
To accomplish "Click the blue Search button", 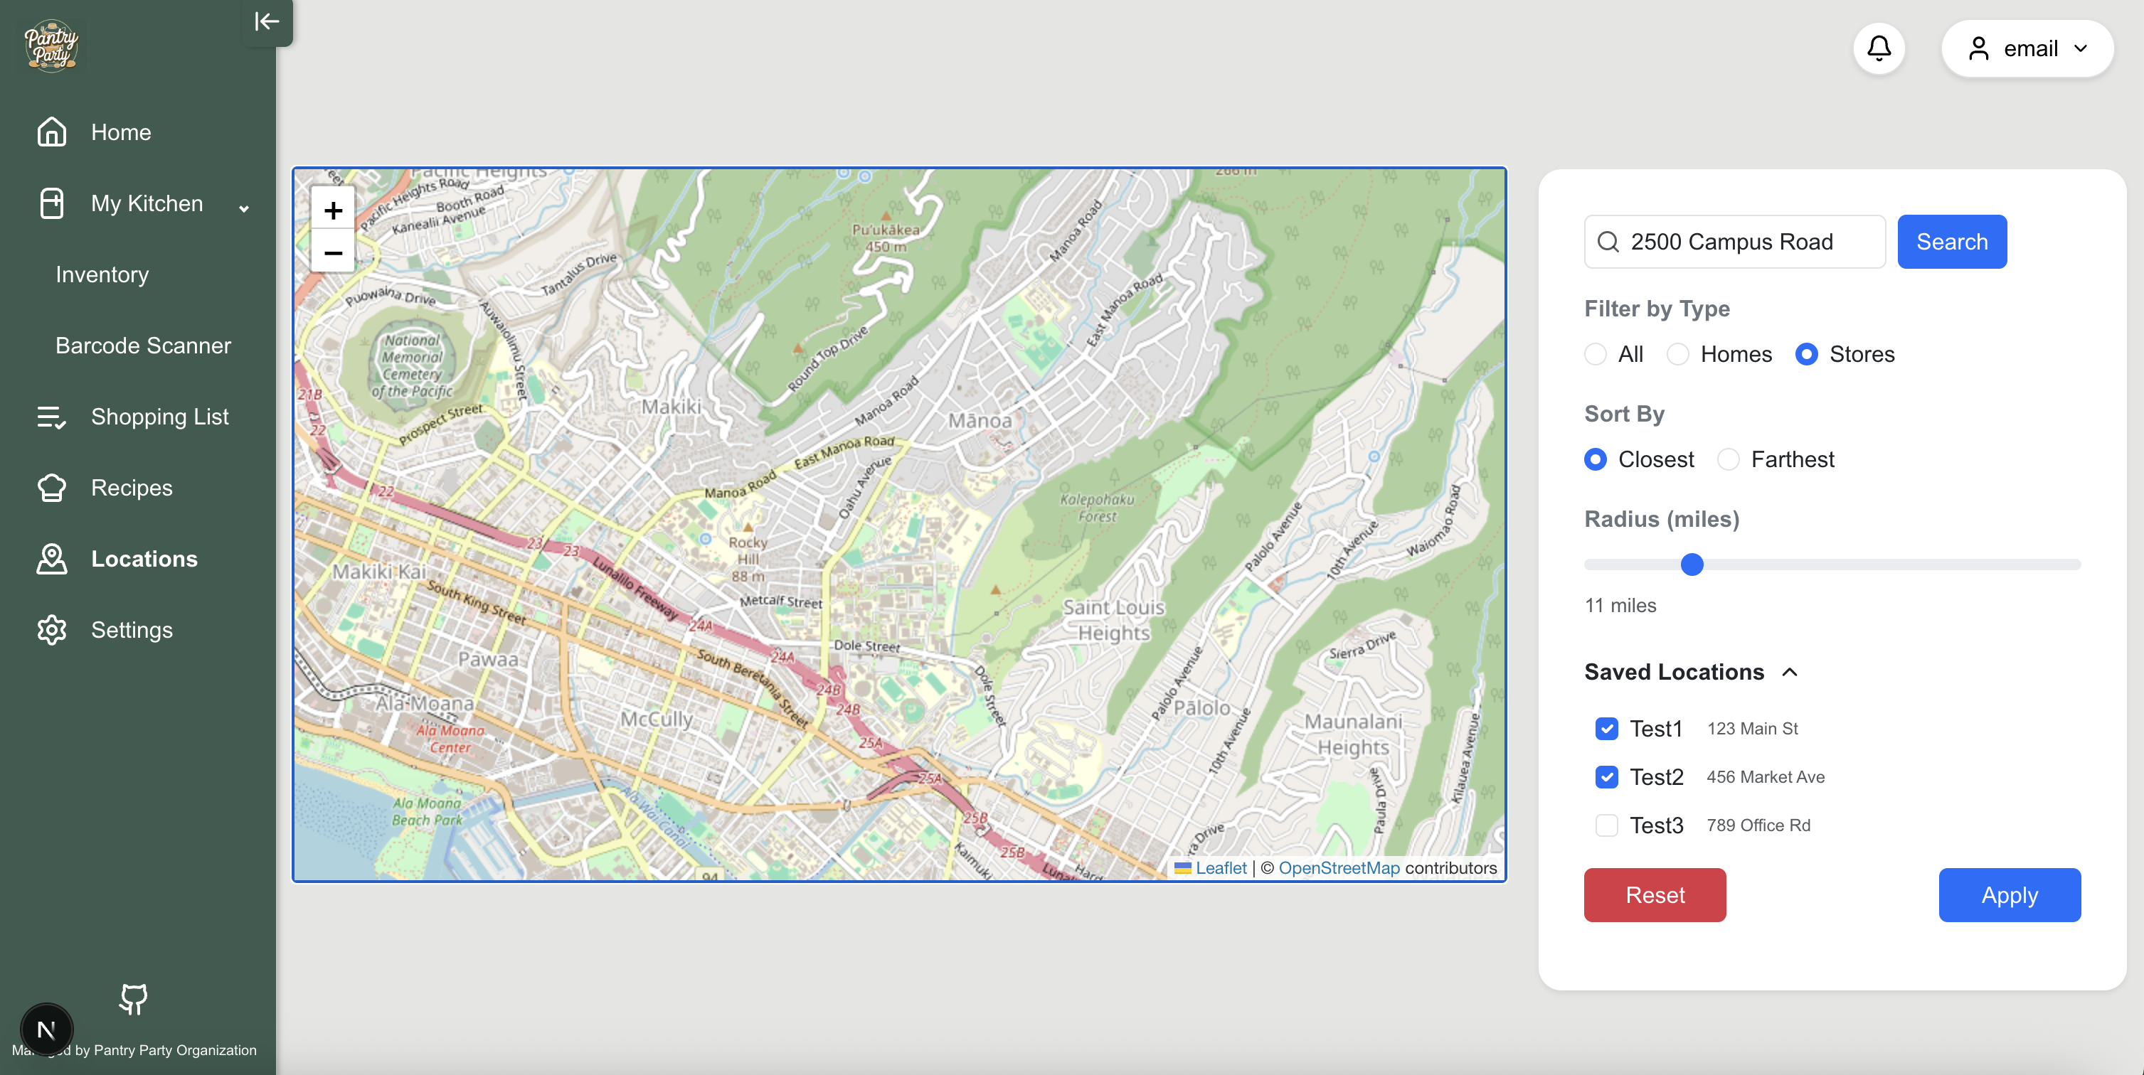I will (x=1952, y=242).
